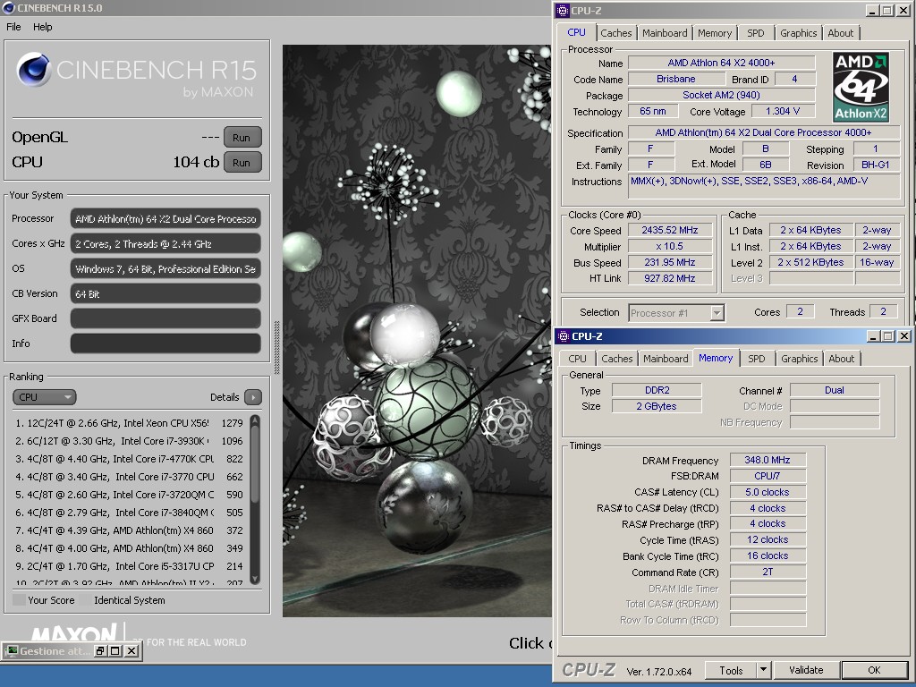The image size is (916, 687).
Task: Click the Bus Speed value 231.95 MHz
Action: tap(669, 262)
